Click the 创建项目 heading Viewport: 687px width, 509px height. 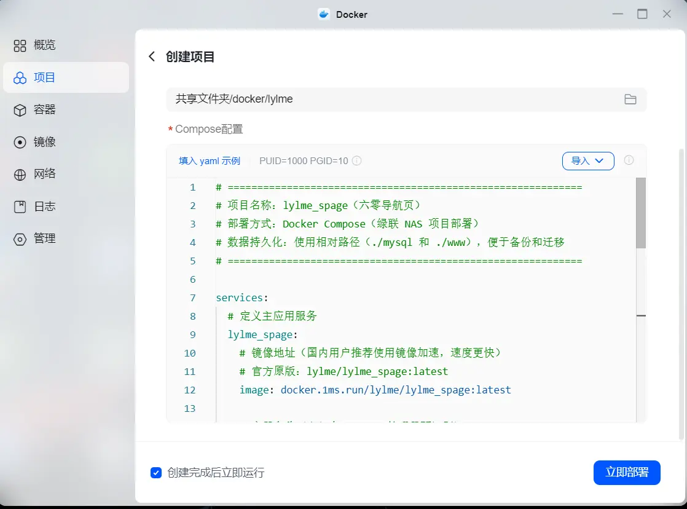(x=190, y=57)
